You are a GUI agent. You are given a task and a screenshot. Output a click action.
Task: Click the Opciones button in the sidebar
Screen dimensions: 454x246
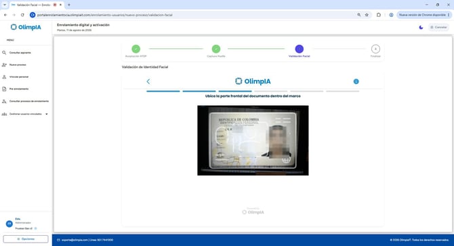pos(26,239)
